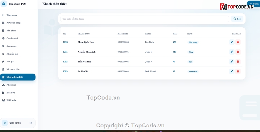
Task: Edit customer Phạm Quốc Nam with pencil icon
Action: (232, 42)
